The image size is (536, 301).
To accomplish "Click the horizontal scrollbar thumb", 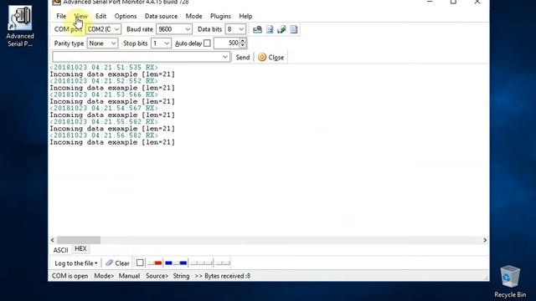I will [x=79, y=240].
